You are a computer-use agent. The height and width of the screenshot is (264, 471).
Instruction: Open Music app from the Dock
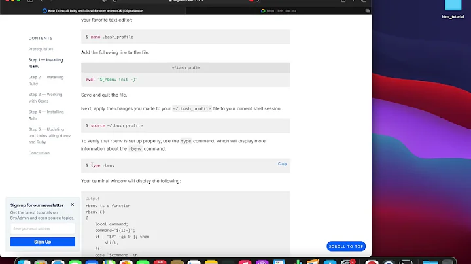click(x=245, y=262)
